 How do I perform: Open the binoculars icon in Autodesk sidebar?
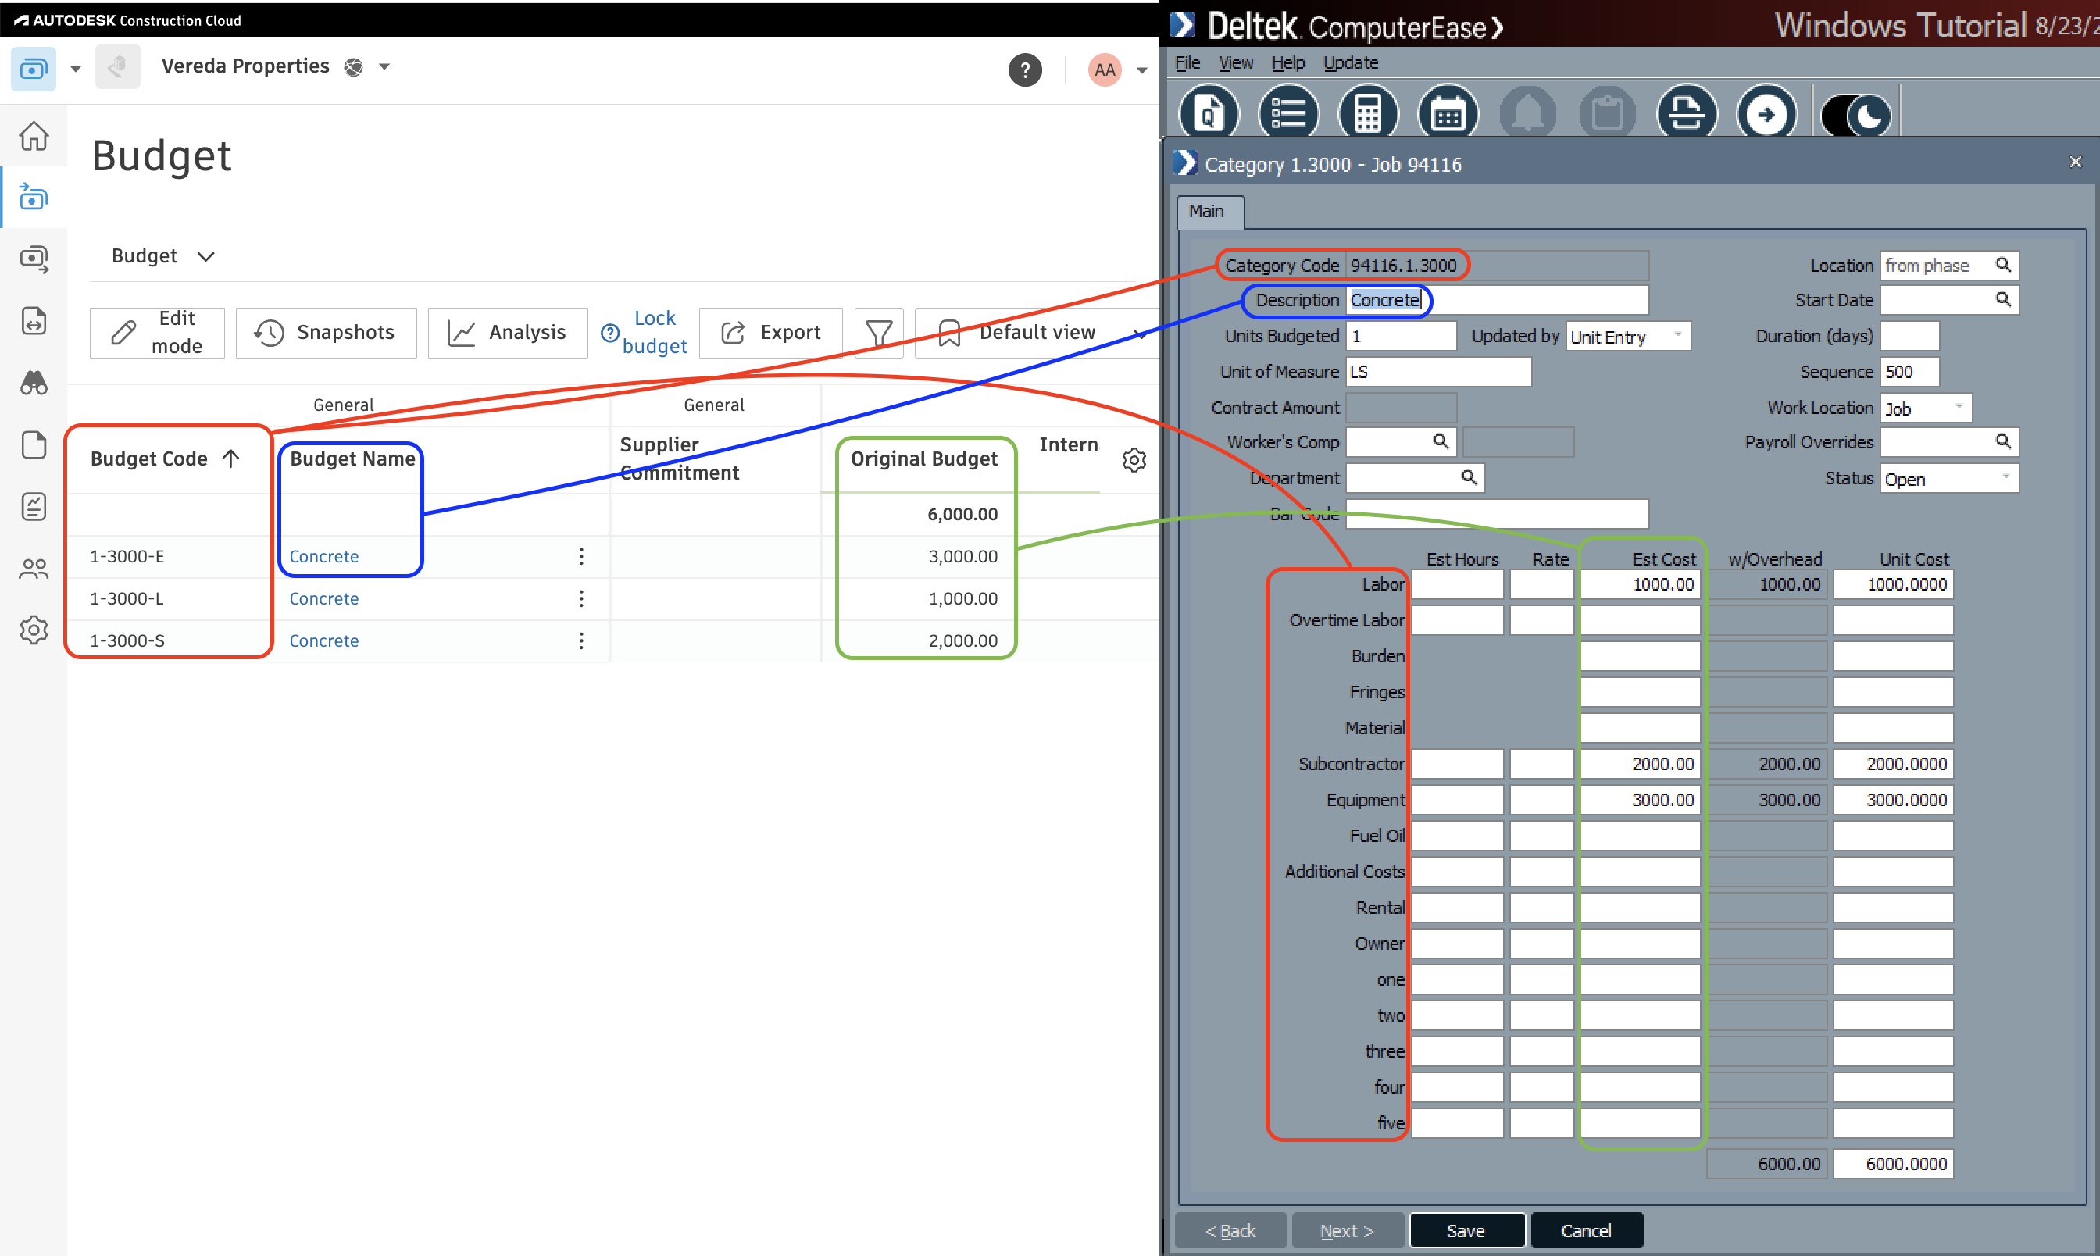point(34,384)
